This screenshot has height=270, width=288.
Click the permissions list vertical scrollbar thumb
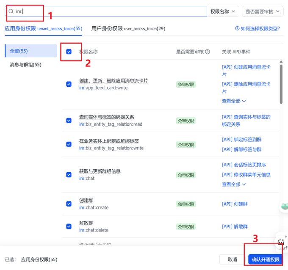point(281,84)
